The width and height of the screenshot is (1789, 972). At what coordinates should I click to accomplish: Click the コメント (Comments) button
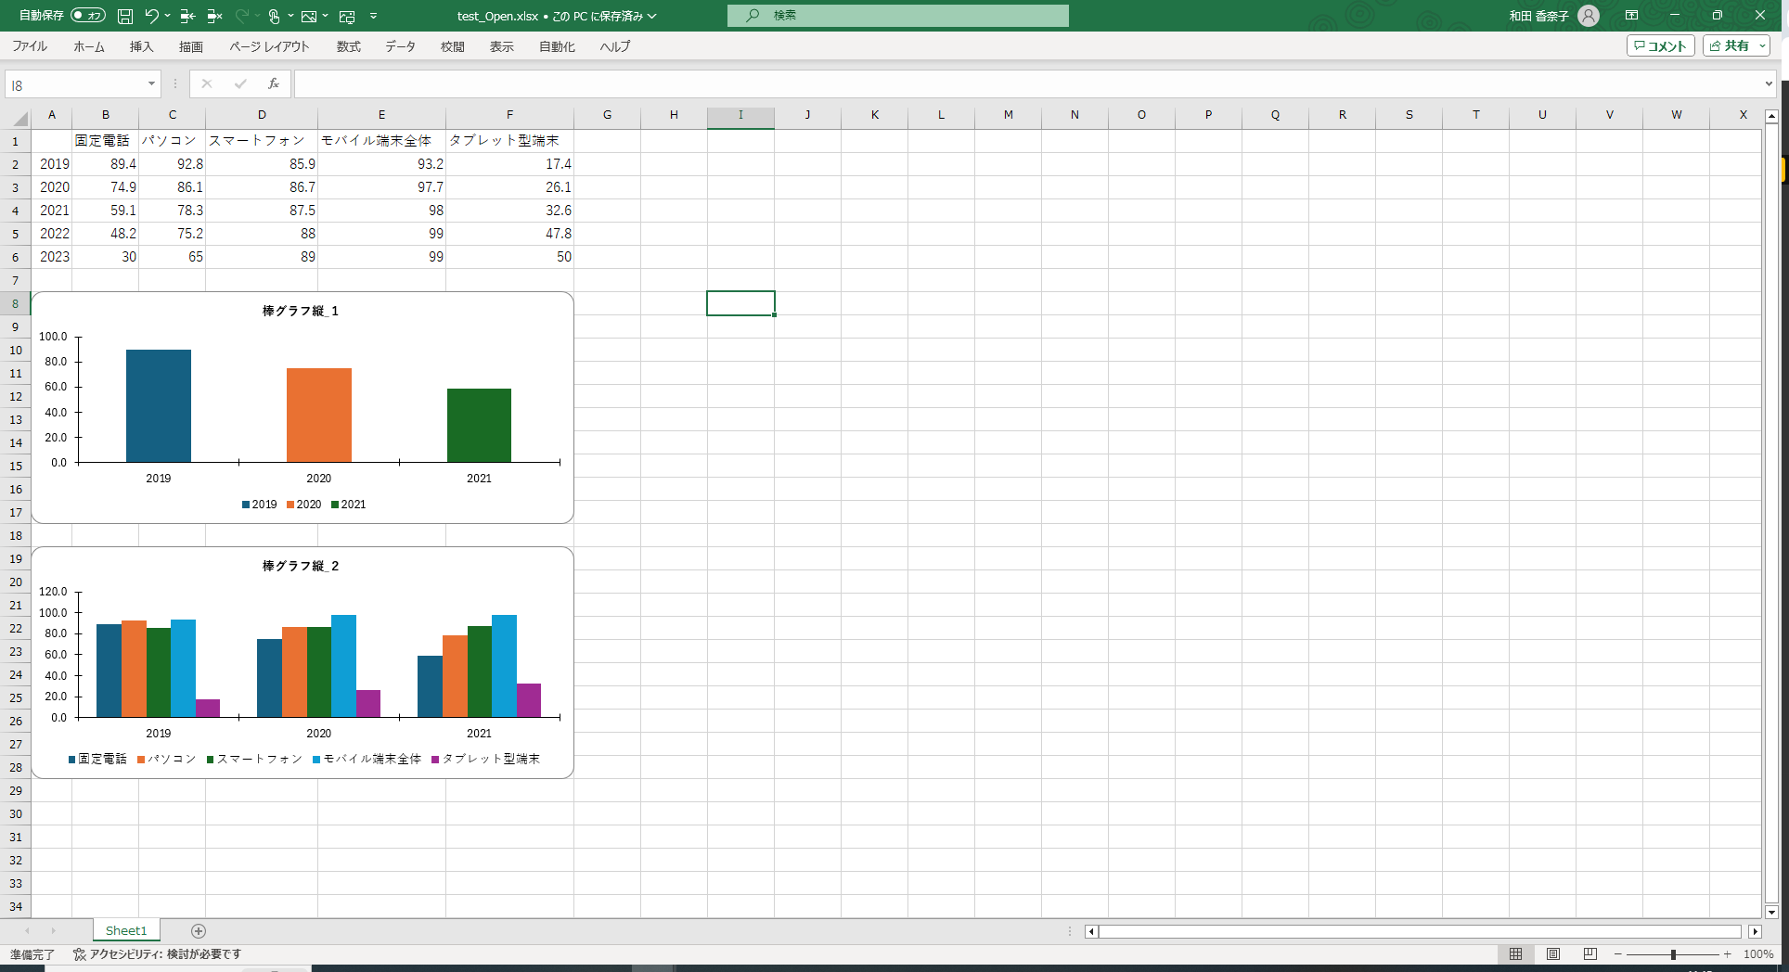coord(1660,46)
